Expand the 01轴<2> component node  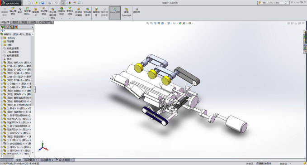(2, 66)
